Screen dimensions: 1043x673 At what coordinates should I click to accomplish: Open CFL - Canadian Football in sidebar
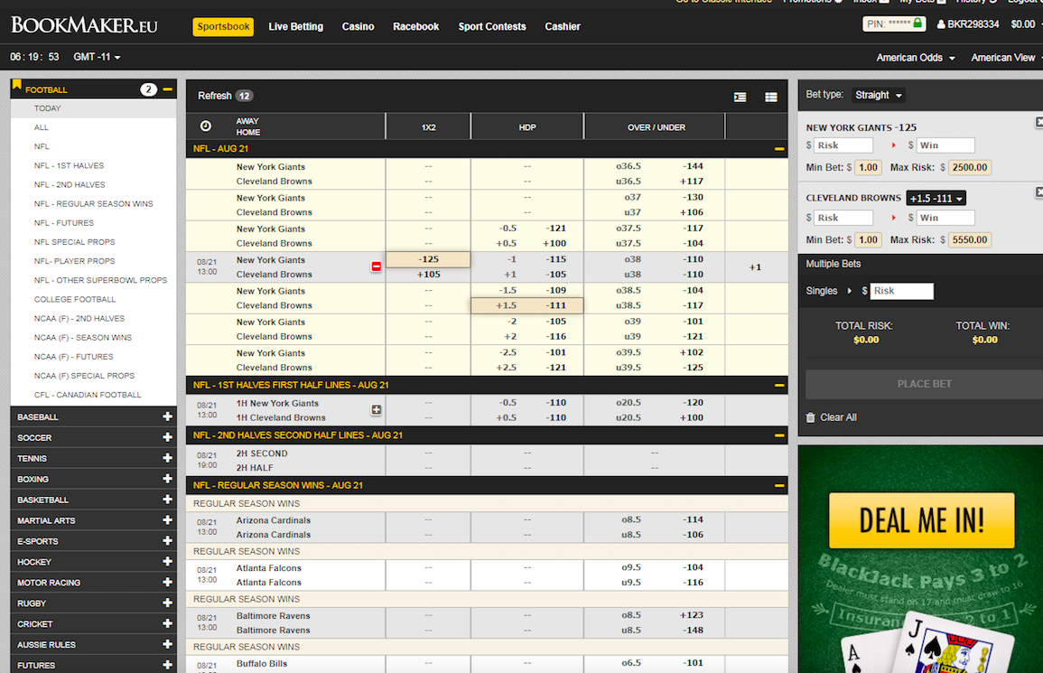pyautogui.click(x=88, y=395)
